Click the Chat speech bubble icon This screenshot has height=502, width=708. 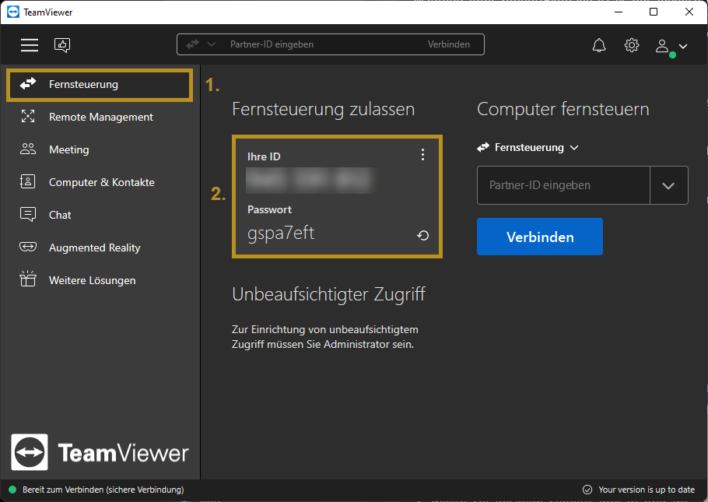click(28, 215)
